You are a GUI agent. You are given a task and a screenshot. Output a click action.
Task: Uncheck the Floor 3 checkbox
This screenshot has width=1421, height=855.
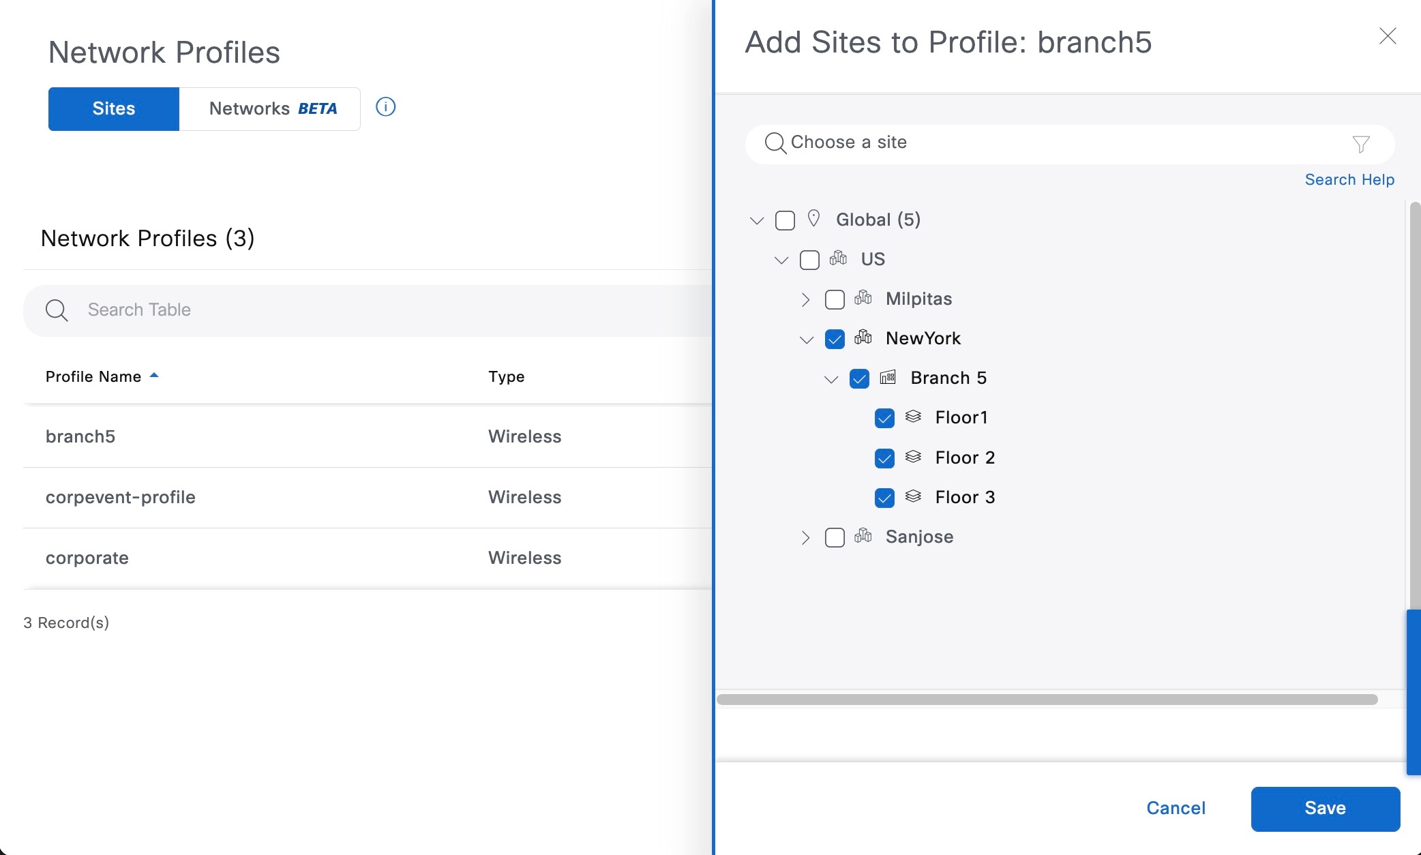click(884, 498)
